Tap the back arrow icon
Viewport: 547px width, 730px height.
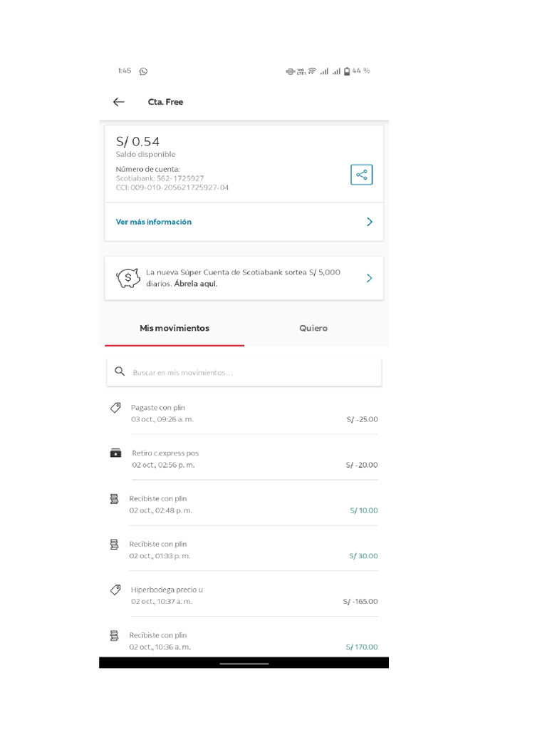119,102
